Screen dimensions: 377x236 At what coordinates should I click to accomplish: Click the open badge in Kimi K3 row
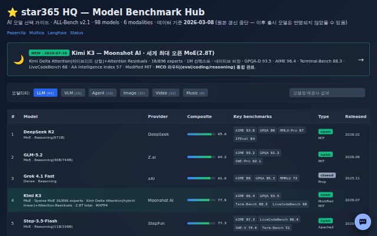(x=325, y=195)
